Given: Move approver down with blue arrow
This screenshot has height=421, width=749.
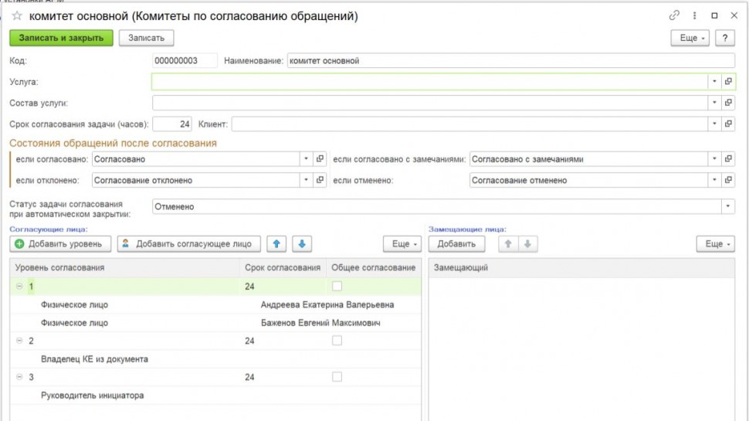Looking at the screenshot, I should point(302,244).
